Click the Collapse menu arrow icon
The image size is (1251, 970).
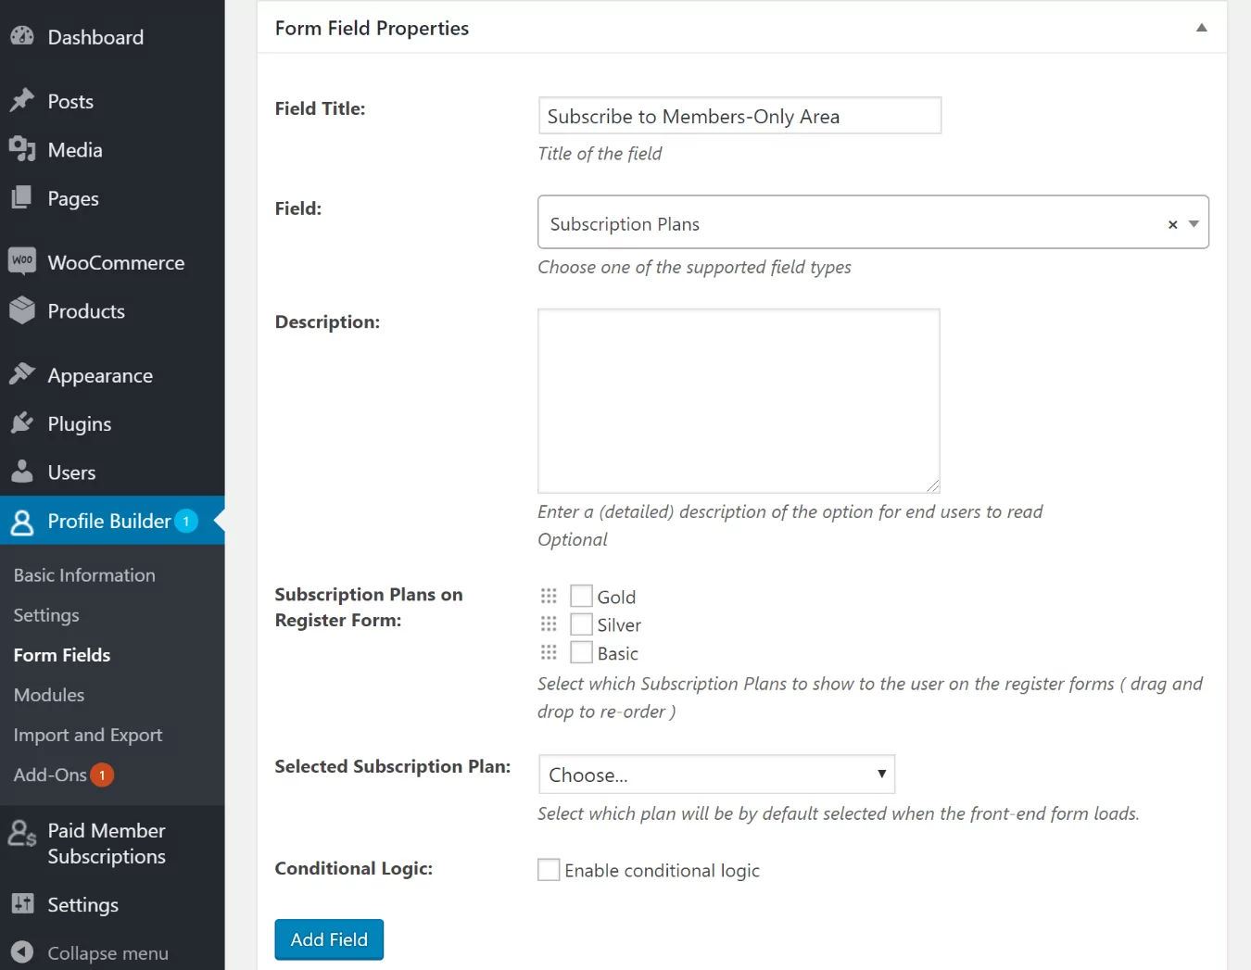point(22,951)
